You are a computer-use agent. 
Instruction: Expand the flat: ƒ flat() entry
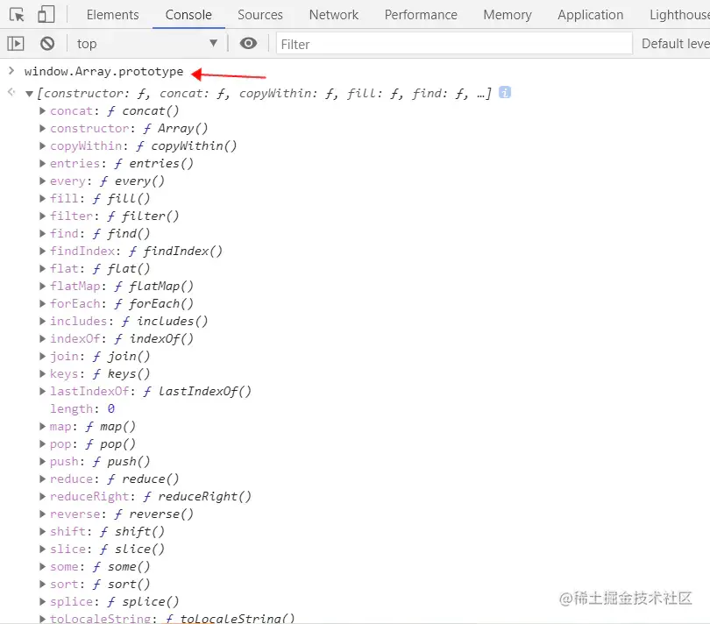[42, 268]
